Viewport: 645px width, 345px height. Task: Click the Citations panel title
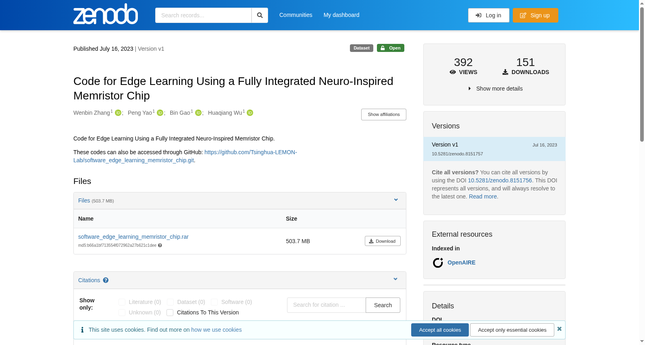click(x=89, y=280)
